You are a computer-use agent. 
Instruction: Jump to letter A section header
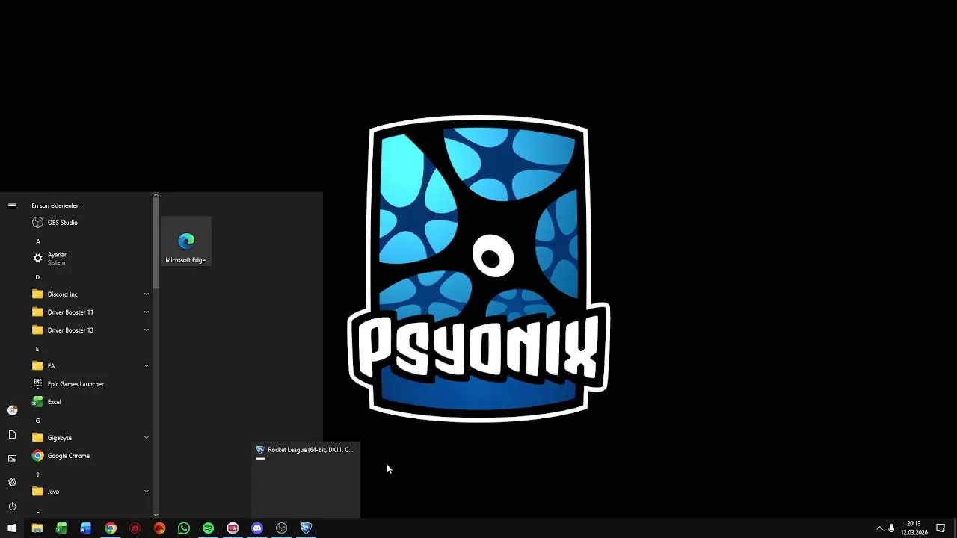[x=37, y=241]
